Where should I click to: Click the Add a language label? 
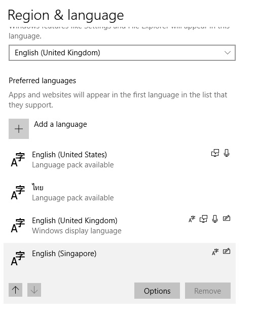pyautogui.click(x=60, y=124)
